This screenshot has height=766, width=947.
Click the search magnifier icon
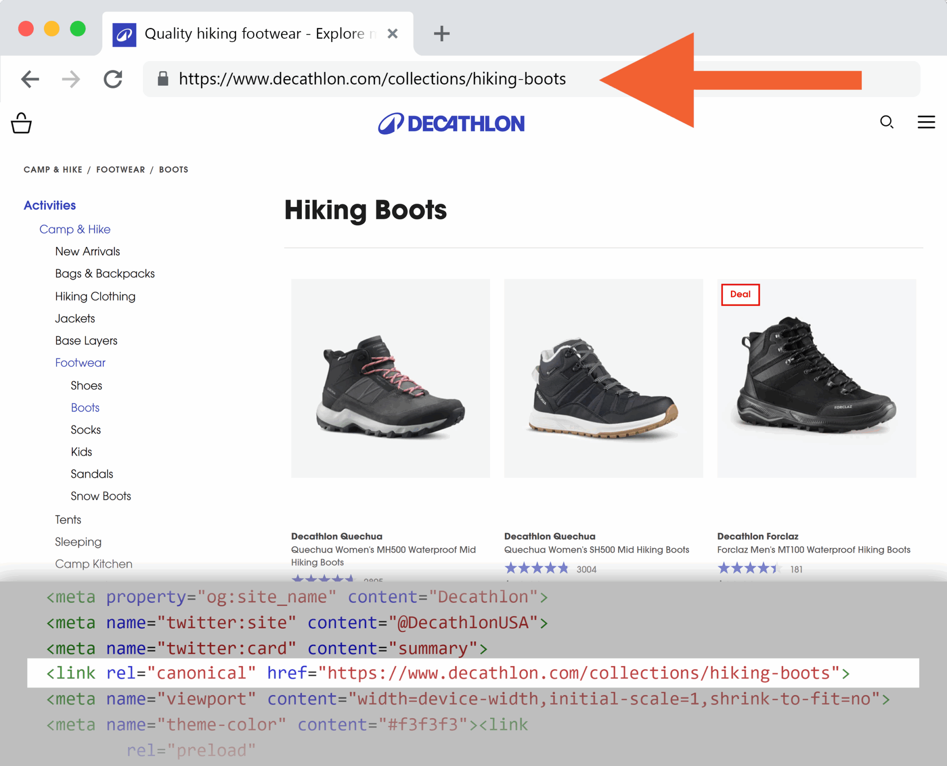click(x=886, y=122)
